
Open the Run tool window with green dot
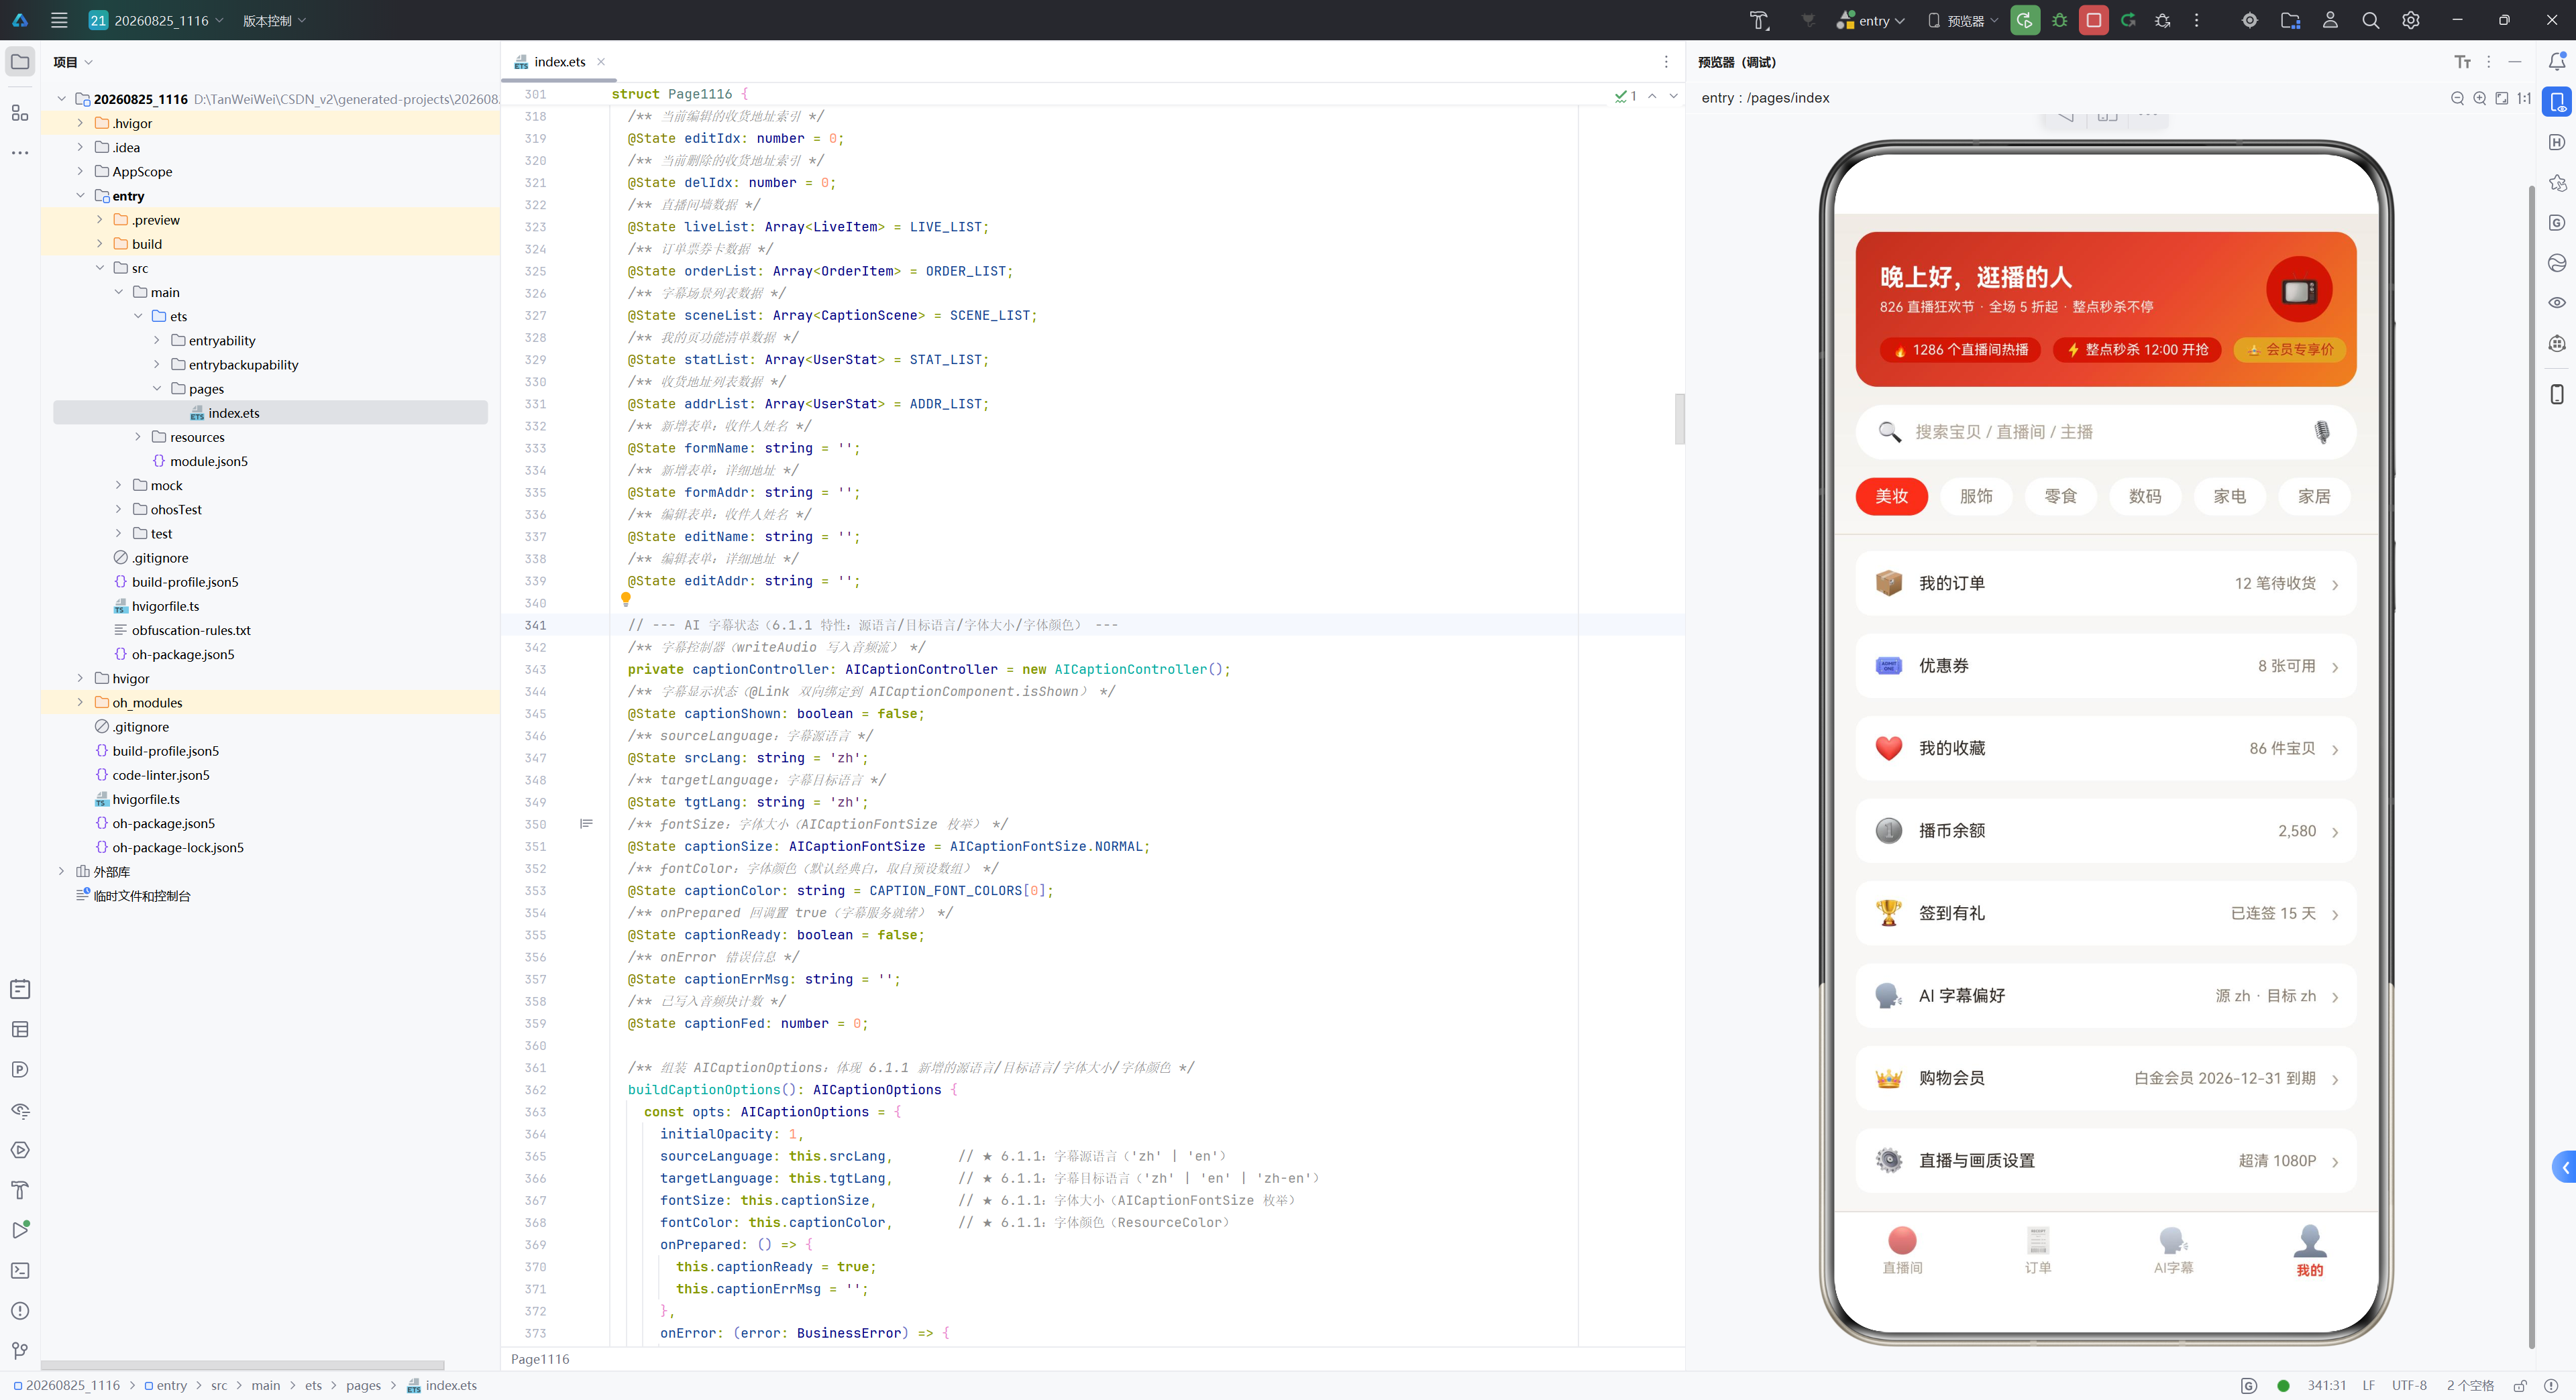(20, 1229)
